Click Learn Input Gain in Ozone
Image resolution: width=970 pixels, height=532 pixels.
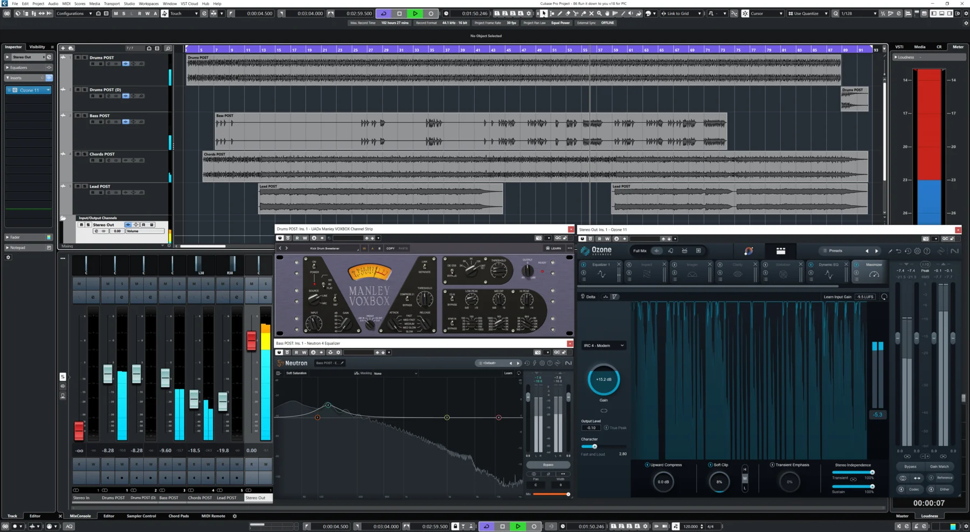(837, 297)
